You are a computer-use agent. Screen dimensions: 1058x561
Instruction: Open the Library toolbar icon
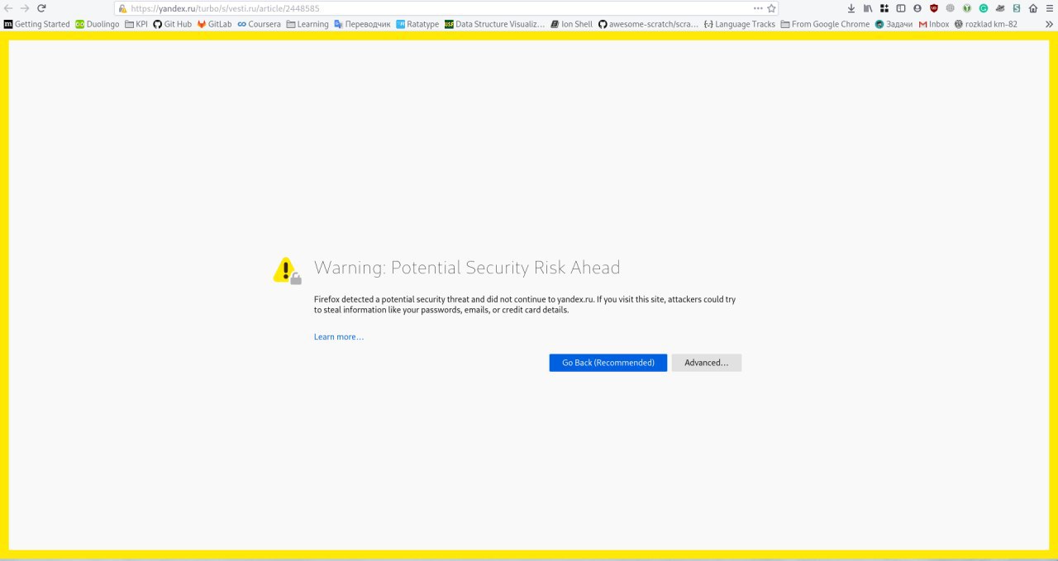coord(868,8)
